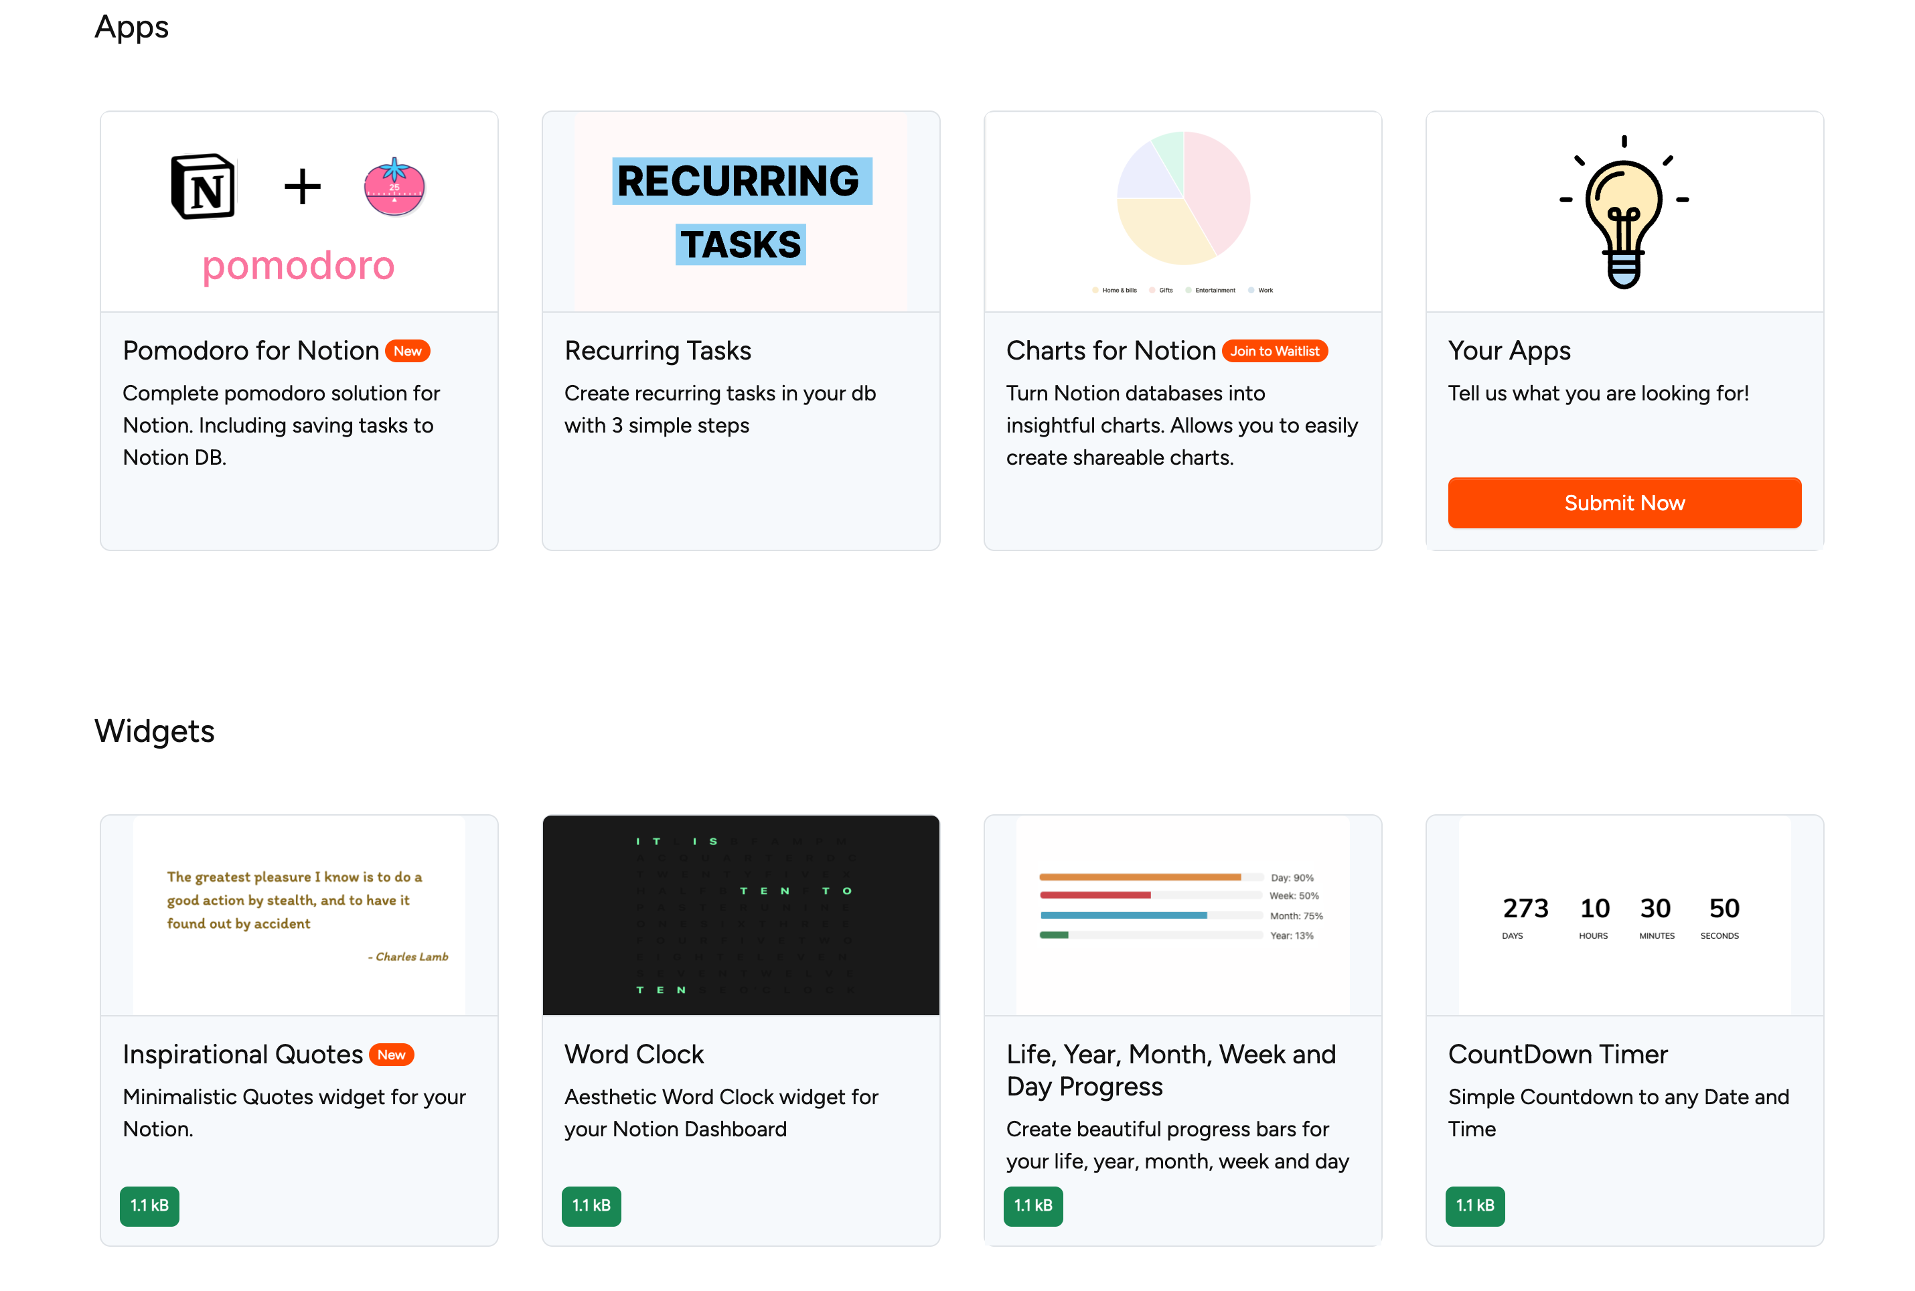Click the orange Day 90% progress bar
This screenshot has width=1915, height=1291.
1140,877
